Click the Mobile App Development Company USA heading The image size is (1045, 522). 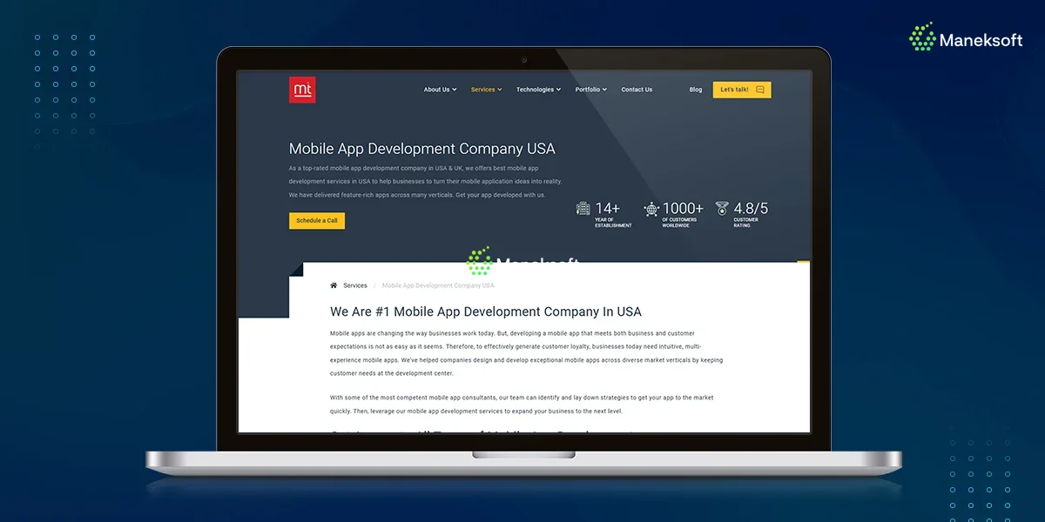point(421,149)
